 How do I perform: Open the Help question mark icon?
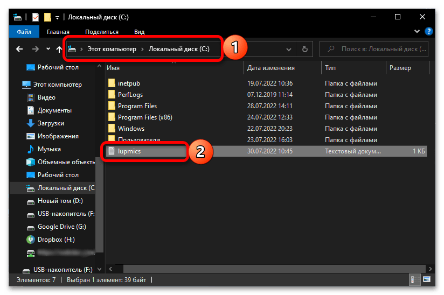click(x=429, y=32)
